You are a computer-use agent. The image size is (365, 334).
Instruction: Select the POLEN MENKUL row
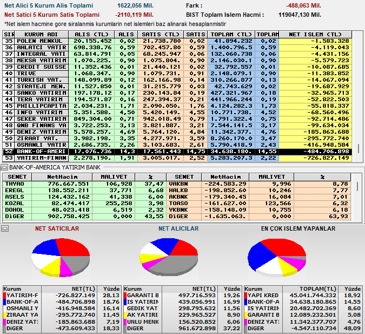(x=177, y=41)
